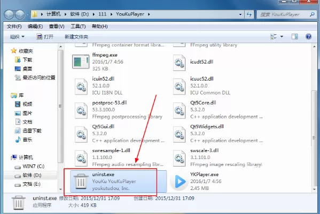Click the 111 breadcrumb folder
This screenshot has height=214, width=320.
tap(103, 14)
